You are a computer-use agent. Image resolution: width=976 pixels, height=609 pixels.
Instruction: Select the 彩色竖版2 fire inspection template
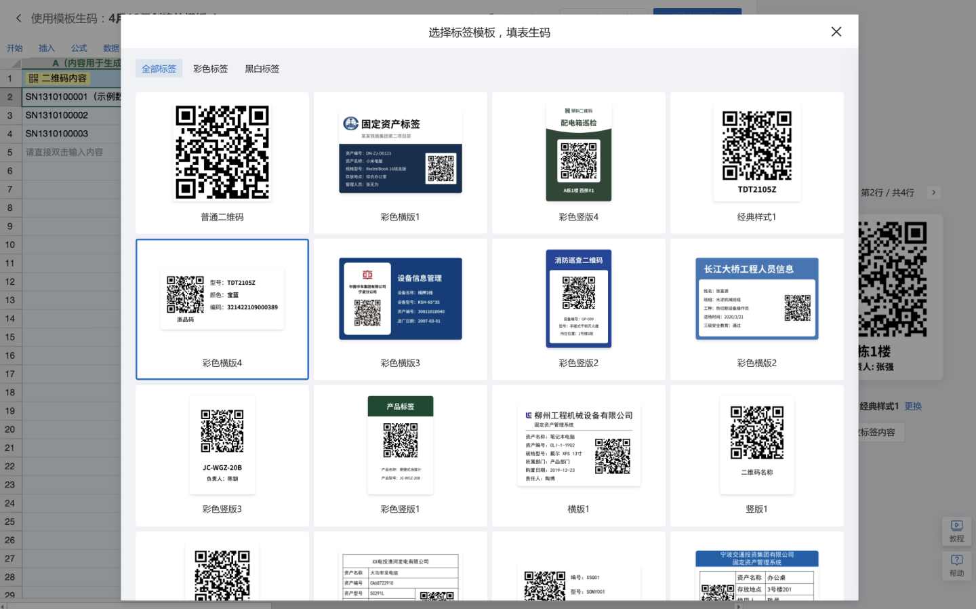click(x=579, y=309)
